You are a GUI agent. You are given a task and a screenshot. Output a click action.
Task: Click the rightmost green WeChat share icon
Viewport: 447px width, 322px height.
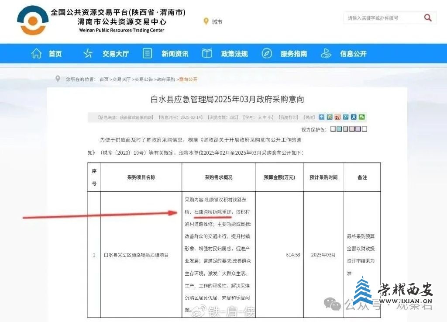(x=361, y=117)
